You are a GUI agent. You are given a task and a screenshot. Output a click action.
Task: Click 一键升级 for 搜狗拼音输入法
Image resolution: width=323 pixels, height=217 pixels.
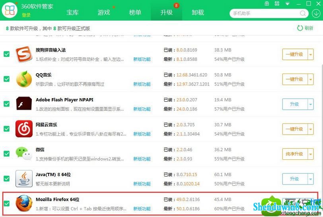(x=295, y=54)
